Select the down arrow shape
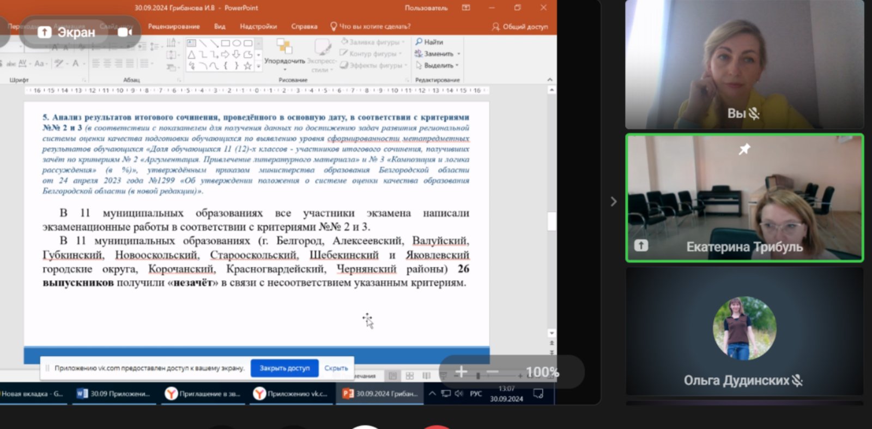Screen dimensions: 872x429 pos(237,55)
